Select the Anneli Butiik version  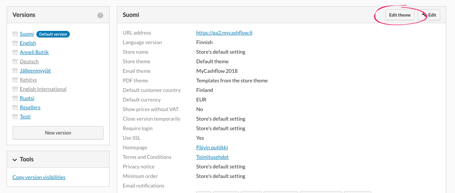tap(34, 52)
